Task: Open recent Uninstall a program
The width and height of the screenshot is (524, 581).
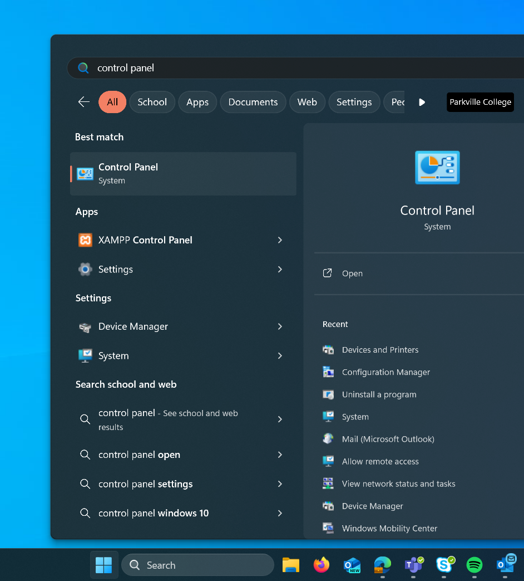Action: [379, 394]
